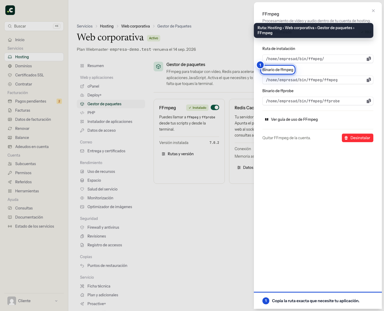Screen dimensions: 384x311
Task: Click the Estado de los servicios icon
Action: pyautogui.click(x=10, y=226)
